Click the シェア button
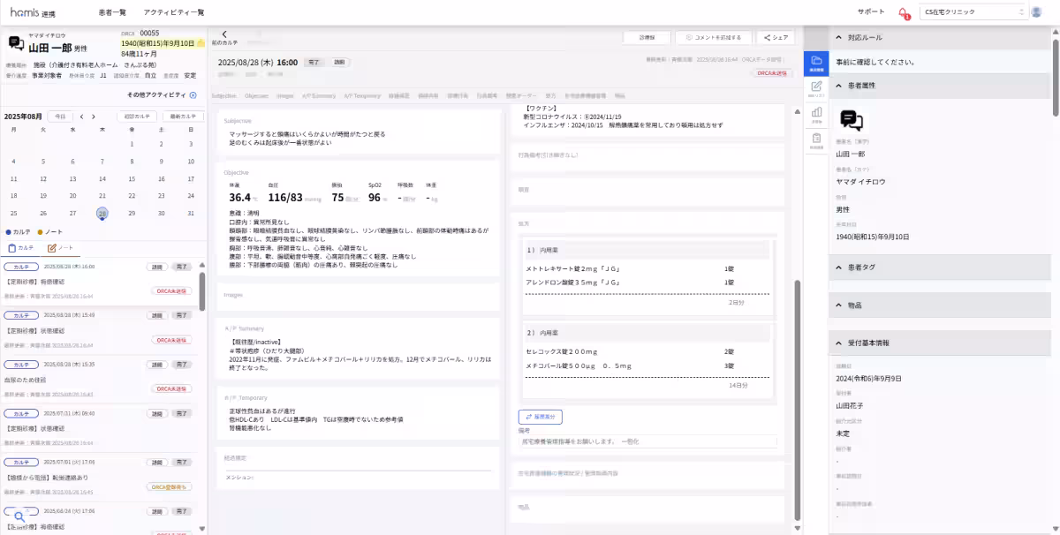Viewport: 1060px width, 535px height. point(776,38)
